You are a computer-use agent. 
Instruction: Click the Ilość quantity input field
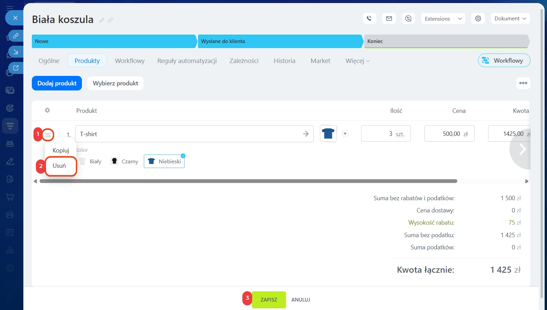pyautogui.click(x=386, y=134)
